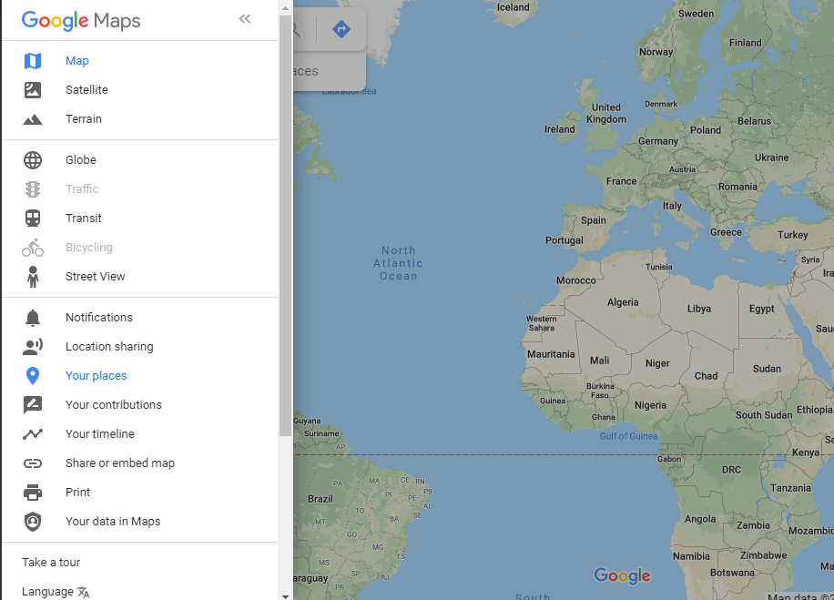Click the Your timeline graph icon

tap(33, 434)
